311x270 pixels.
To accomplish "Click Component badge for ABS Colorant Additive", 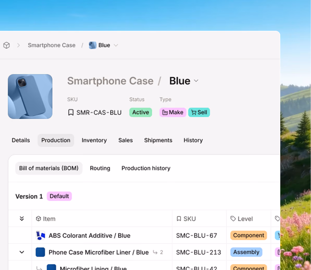I will click(248, 236).
